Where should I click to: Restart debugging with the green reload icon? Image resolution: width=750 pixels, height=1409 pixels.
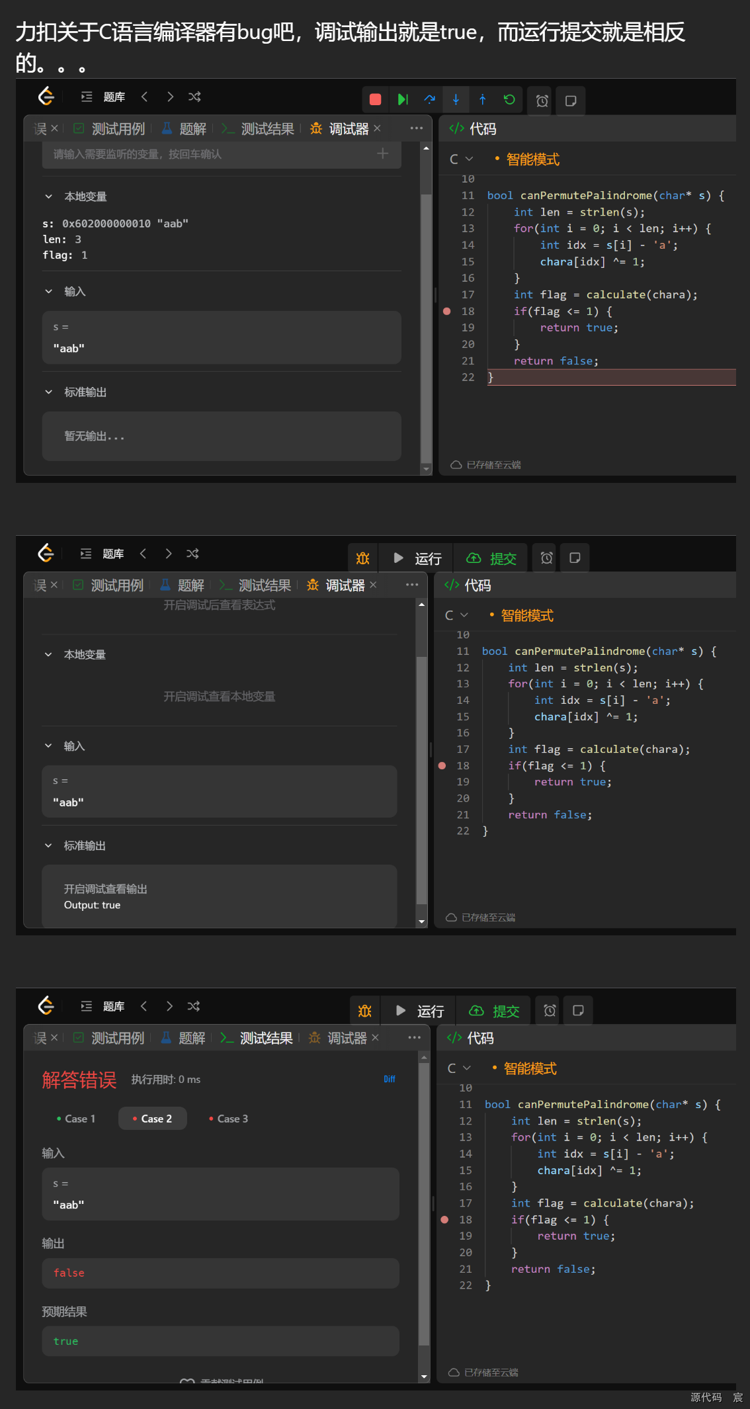(x=509, y=99)
